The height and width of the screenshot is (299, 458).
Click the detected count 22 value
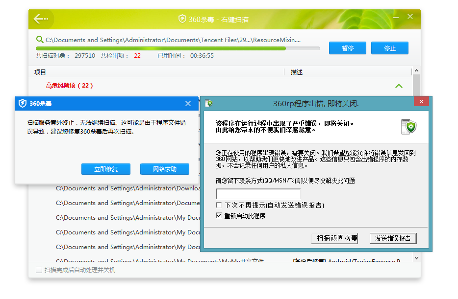[137, 56]
